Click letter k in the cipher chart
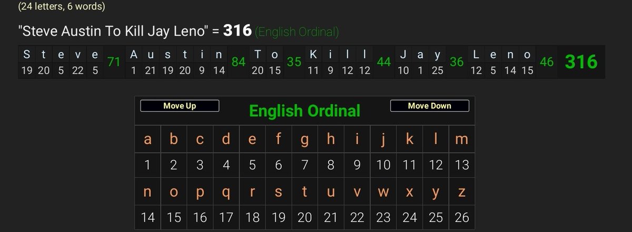This screenshot has width=632, height=232. coord(409,139)
